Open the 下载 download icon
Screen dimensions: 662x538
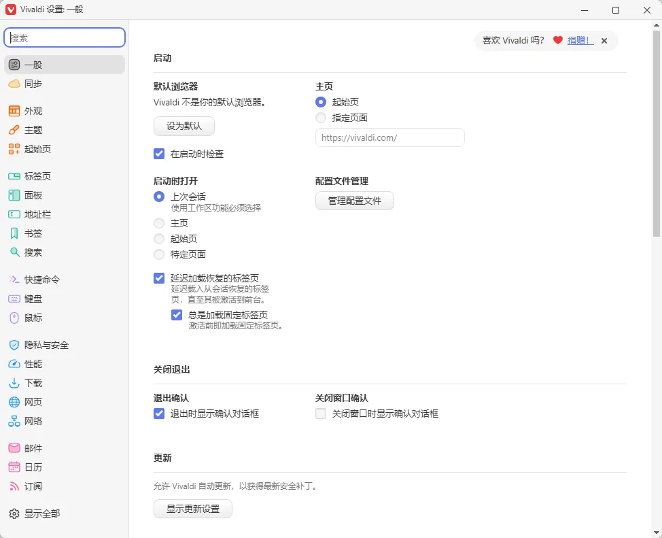tap(14, 383)
